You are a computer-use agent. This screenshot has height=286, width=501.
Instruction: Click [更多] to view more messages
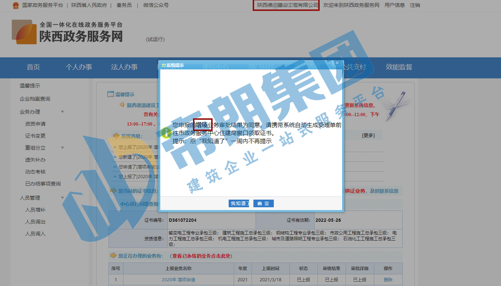(368, 136)
